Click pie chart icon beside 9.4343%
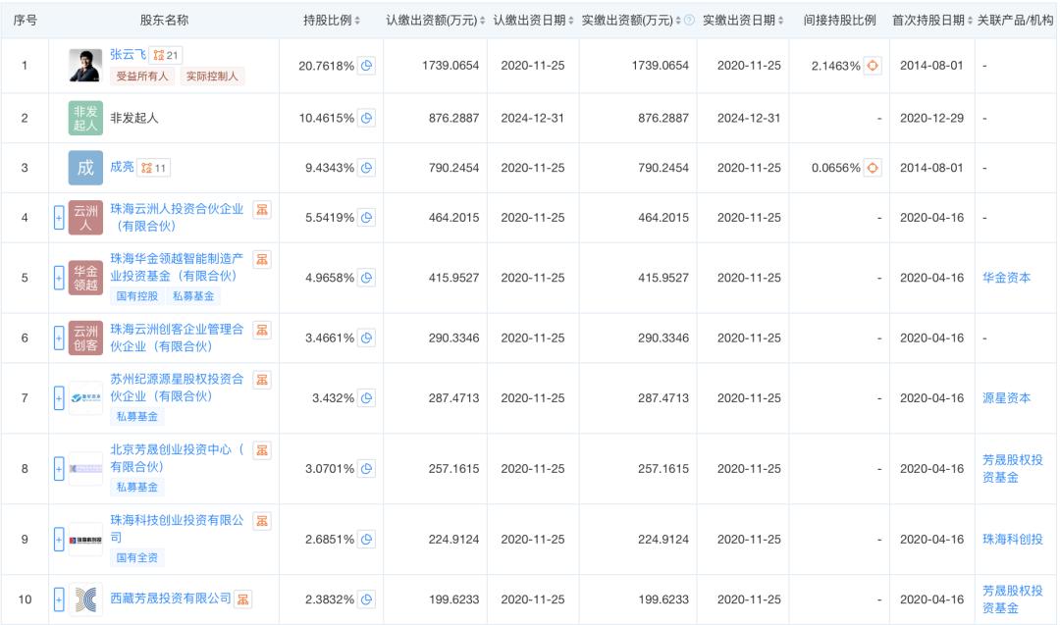1060x625 pixels. (x=366, y=168)
